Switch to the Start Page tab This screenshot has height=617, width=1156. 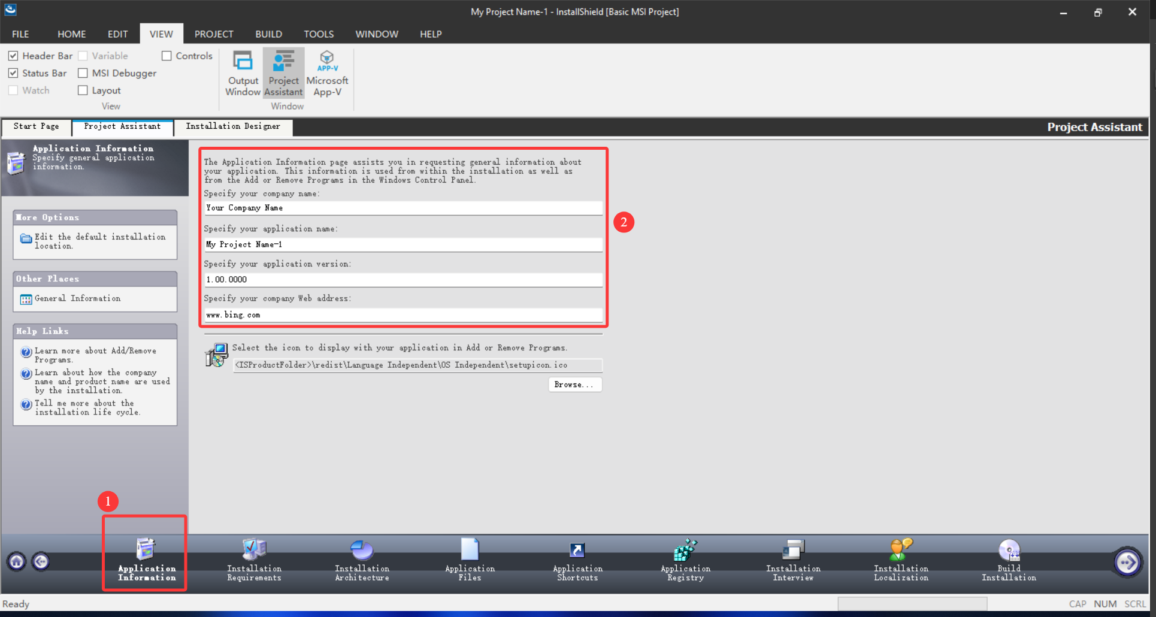(37, 126)
